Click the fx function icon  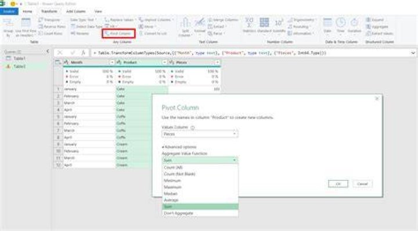[83, 53]
